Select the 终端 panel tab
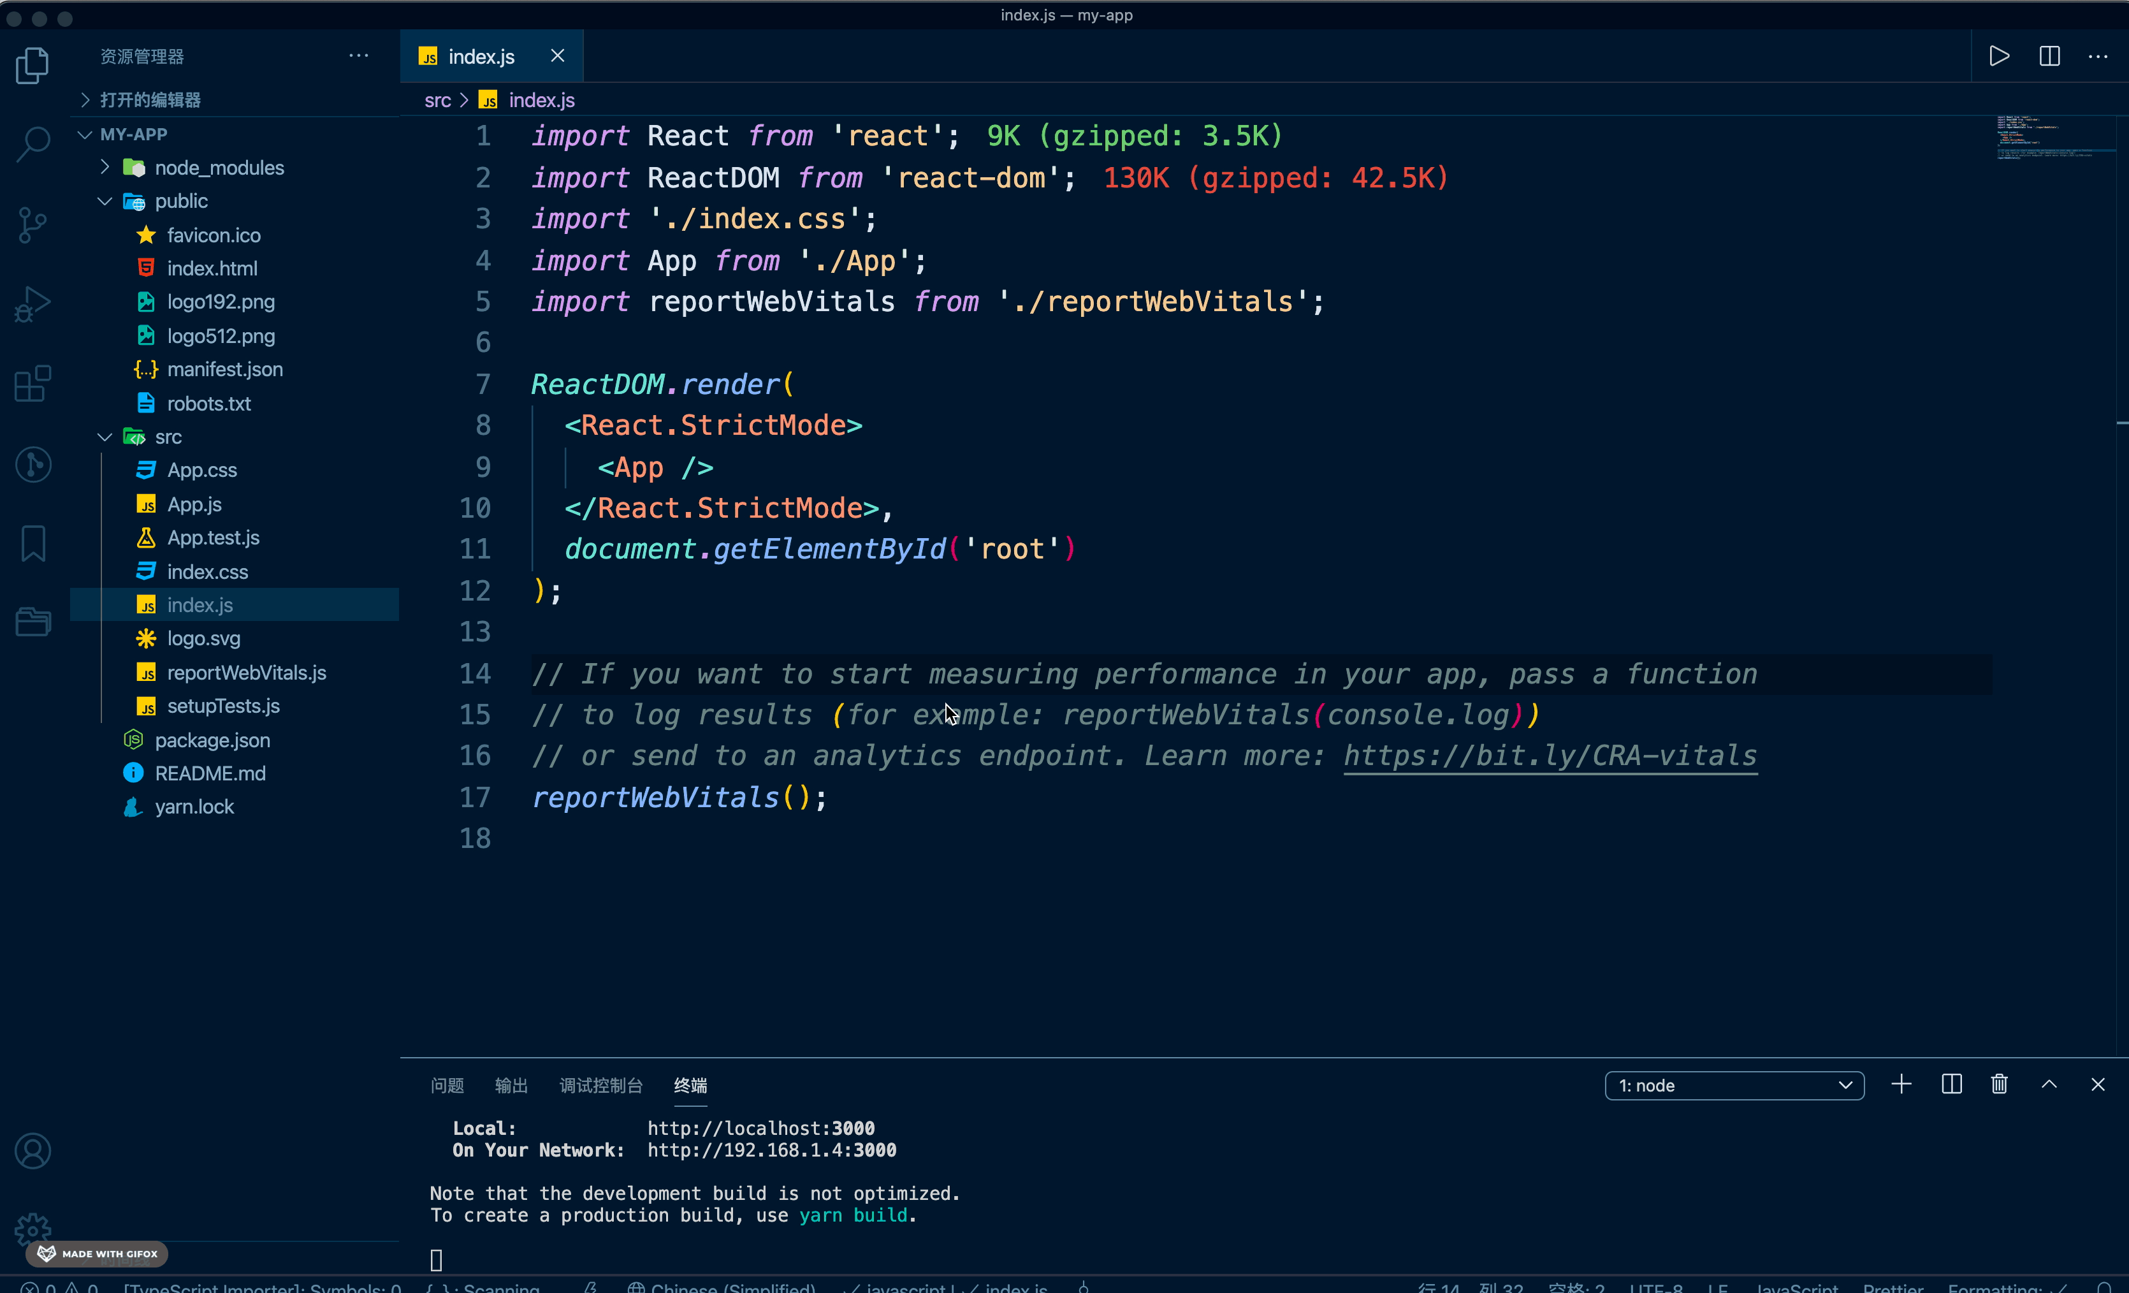 (690, 1086)
